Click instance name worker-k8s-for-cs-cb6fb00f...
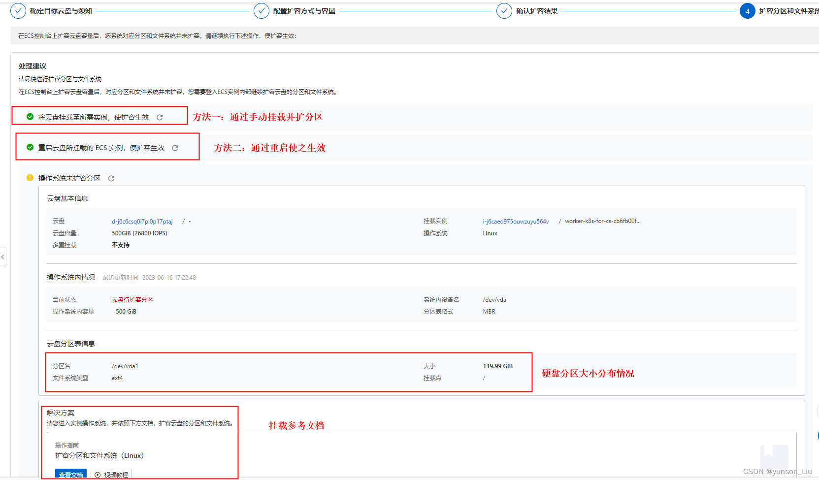The image size is (819, 480). click(x=603, y=221)
